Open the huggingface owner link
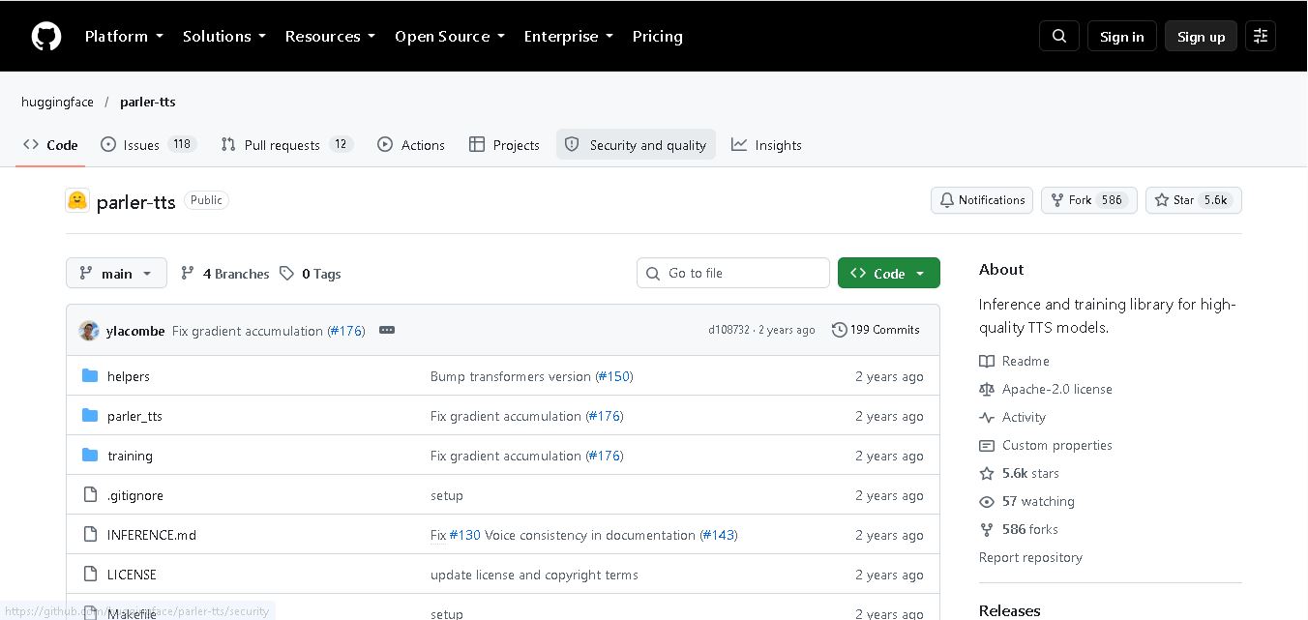This screenshot has width=1308, height=620. coord(57,102)
